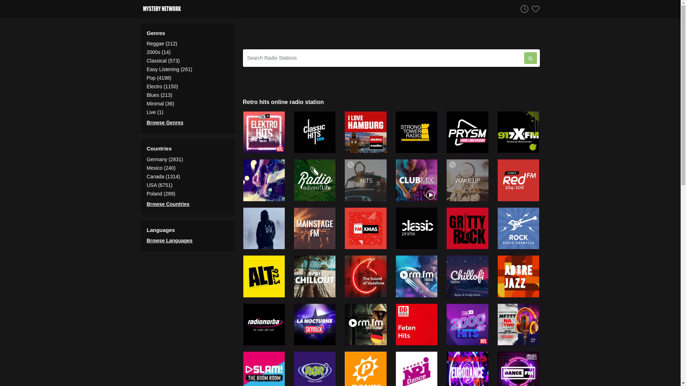Screen dimensions: 686x386
Task: Select 2000s (14) genre
Action: click(159, 52)
